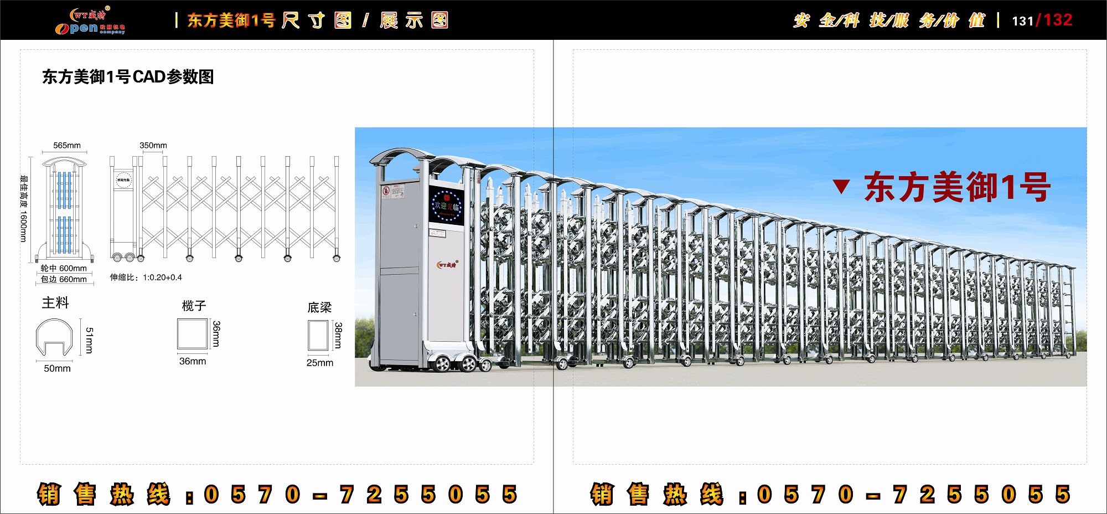Click the red 东方美御1号 title on the photo
This screenshot has width=1107, height=514.
click(957, 187)
